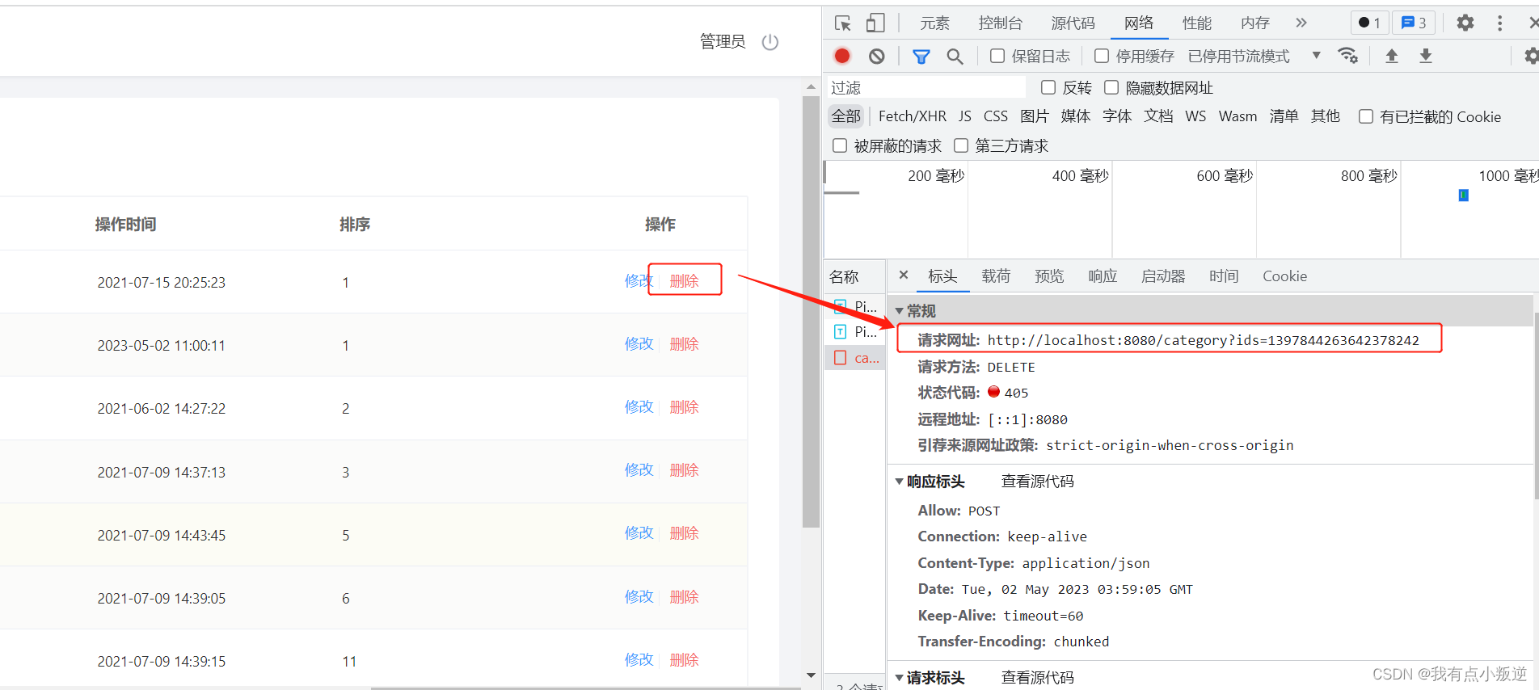Switch to the 内存 DevTools tab
The image size is (1539, 690).
coord(1255,23)
